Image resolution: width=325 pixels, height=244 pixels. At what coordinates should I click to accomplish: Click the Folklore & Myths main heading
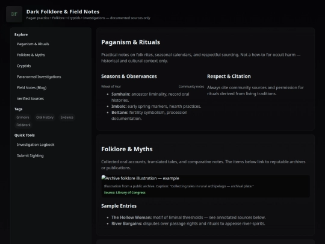[127, 149]
